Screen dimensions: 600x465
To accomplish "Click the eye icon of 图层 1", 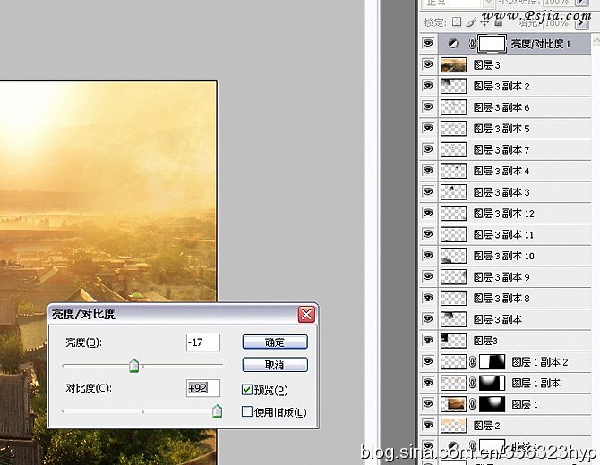I will pos(428,404).
